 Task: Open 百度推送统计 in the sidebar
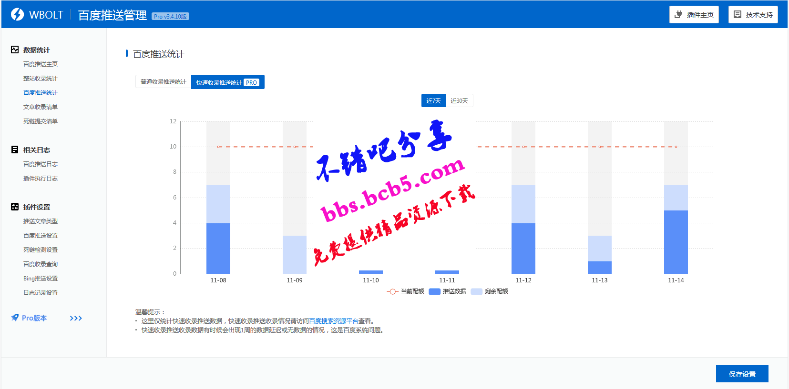pyautogui.click(x=41, y=92)
